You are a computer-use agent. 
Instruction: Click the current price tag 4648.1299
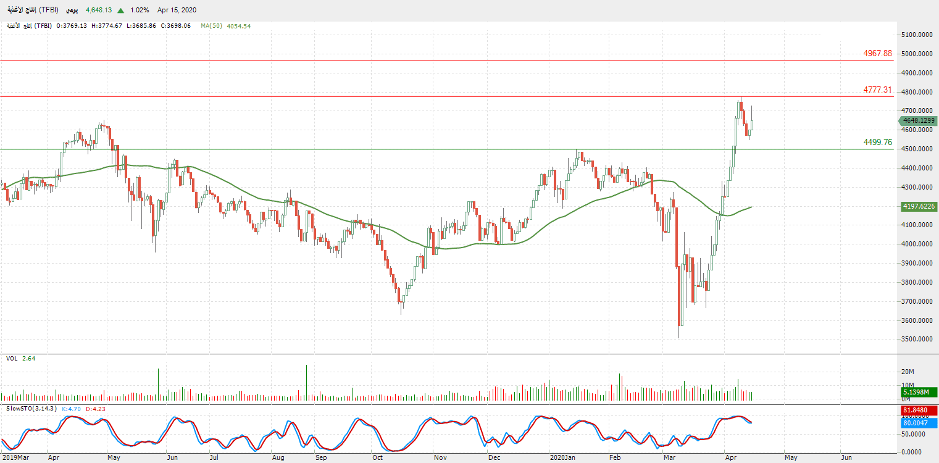click(x=919, y=121)
